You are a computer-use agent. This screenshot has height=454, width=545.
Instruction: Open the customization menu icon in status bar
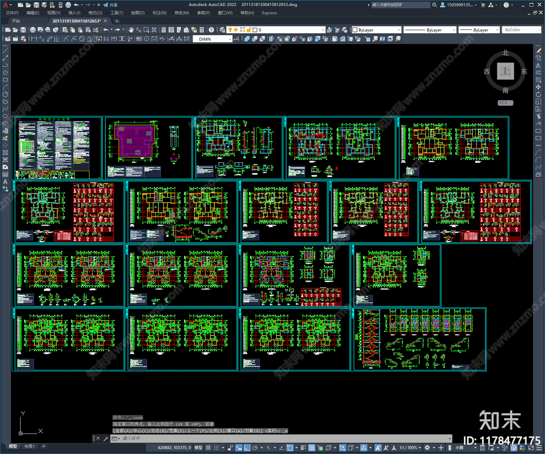(x=539, y=448)
